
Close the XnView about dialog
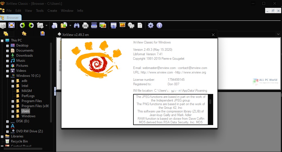pos(213,35)
